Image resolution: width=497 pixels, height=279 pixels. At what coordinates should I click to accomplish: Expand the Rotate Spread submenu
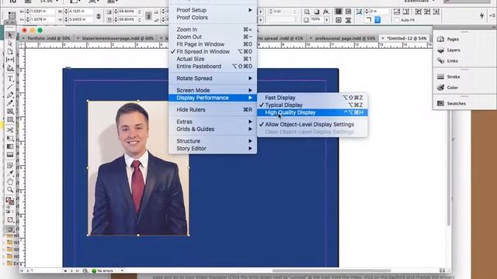[213, 78]
